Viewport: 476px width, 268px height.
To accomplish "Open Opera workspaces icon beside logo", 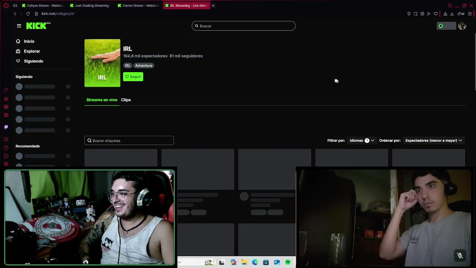I will click(15, 6).
